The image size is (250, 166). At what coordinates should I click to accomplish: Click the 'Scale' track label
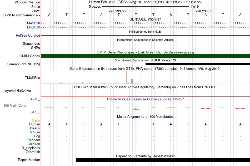(x=36, y=7)
